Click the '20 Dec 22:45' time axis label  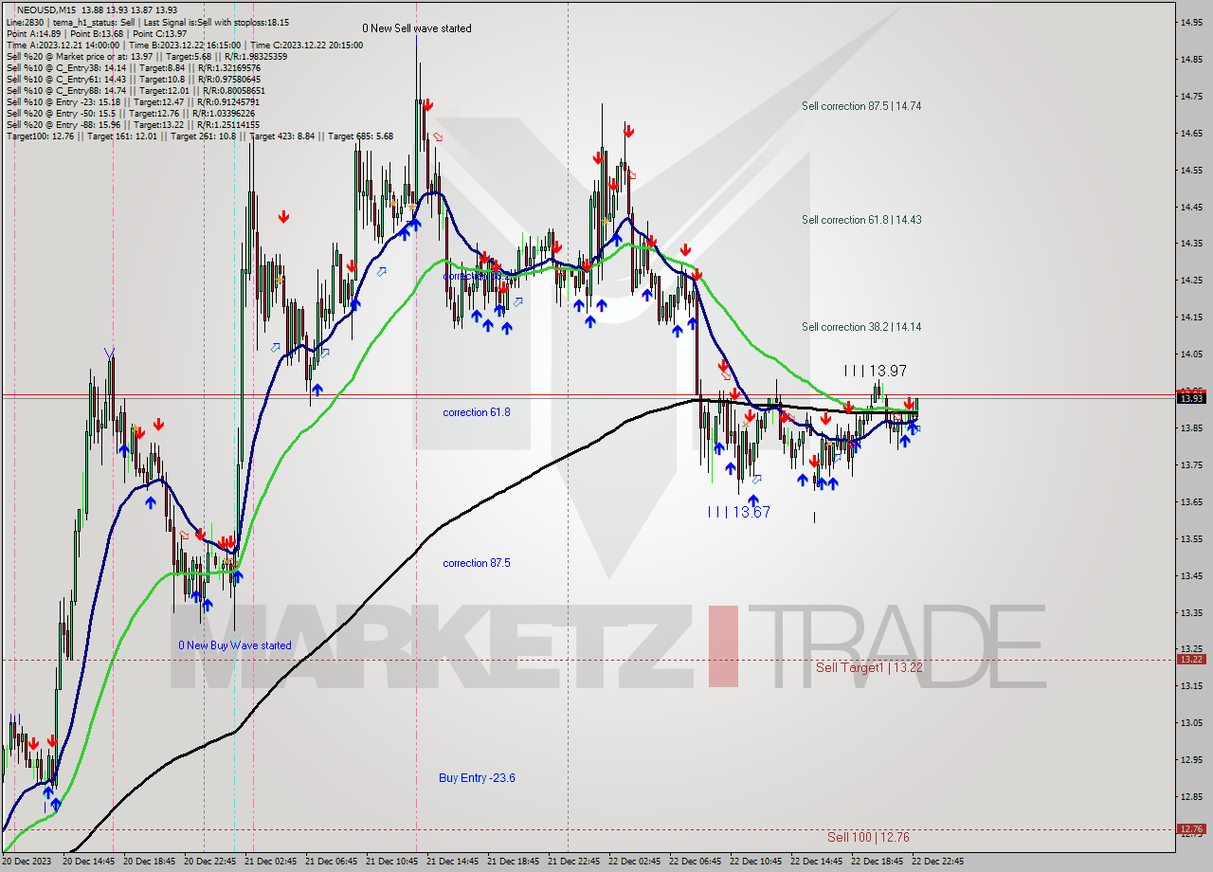point(210,862)
